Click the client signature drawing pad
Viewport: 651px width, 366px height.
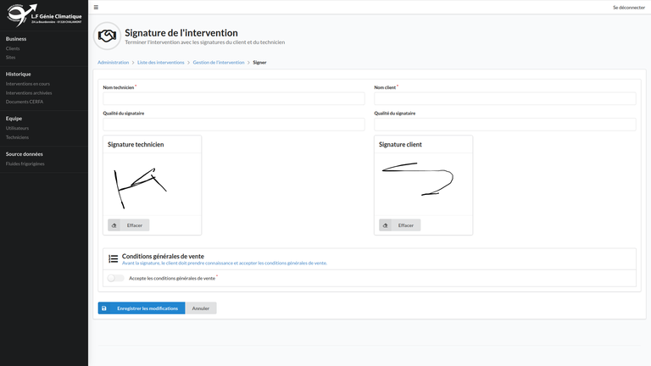pos(424,184)
